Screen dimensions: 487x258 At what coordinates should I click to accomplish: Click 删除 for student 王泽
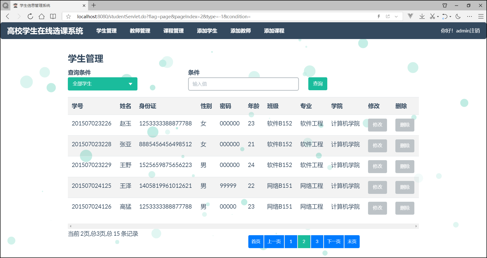point(405,187)
